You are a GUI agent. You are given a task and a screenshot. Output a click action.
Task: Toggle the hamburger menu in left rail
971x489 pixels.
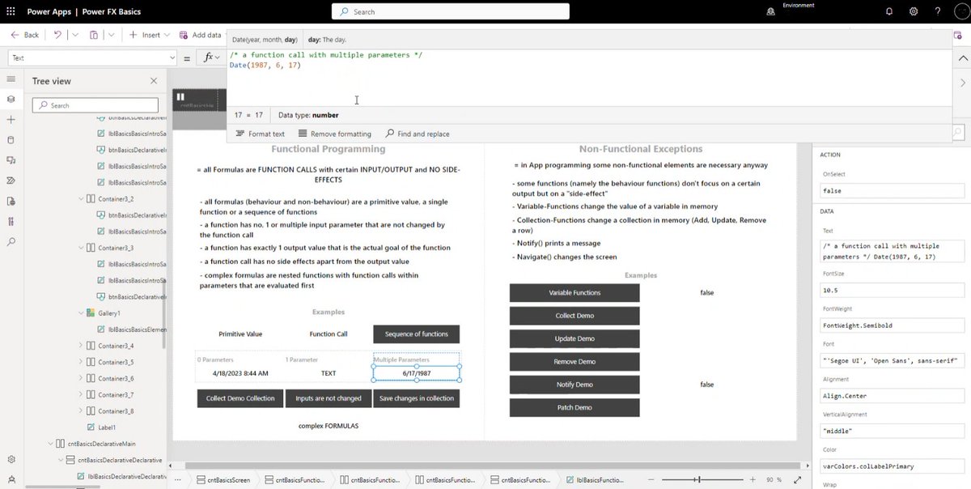coord(11,79)
